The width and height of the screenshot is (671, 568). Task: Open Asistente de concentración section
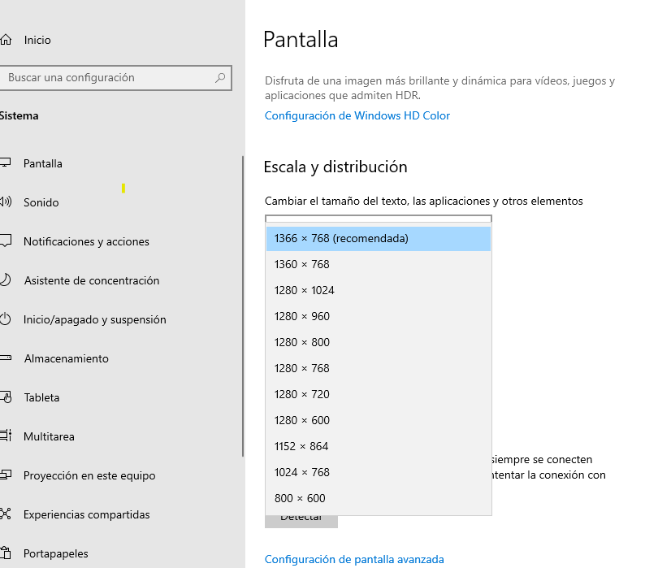tap(92, 280)
